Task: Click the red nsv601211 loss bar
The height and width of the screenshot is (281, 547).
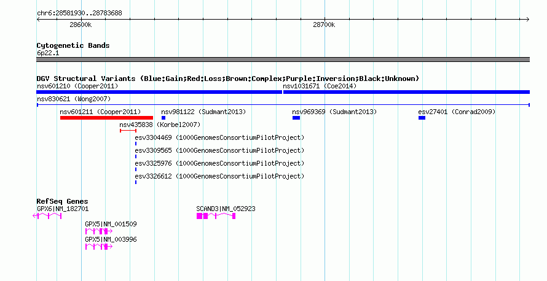Action: pyautogui.click(x=106, y=118)
